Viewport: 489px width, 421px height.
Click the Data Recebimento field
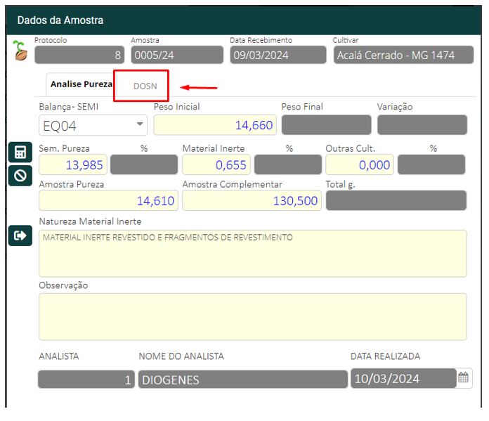click(278, 55)
